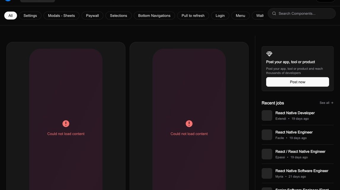Select the Login filter chip
The image size is (340, 190).
[x=220, y=15]
